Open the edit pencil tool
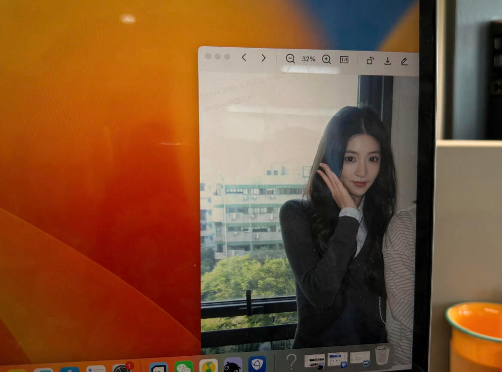 [x=404, y=61]
